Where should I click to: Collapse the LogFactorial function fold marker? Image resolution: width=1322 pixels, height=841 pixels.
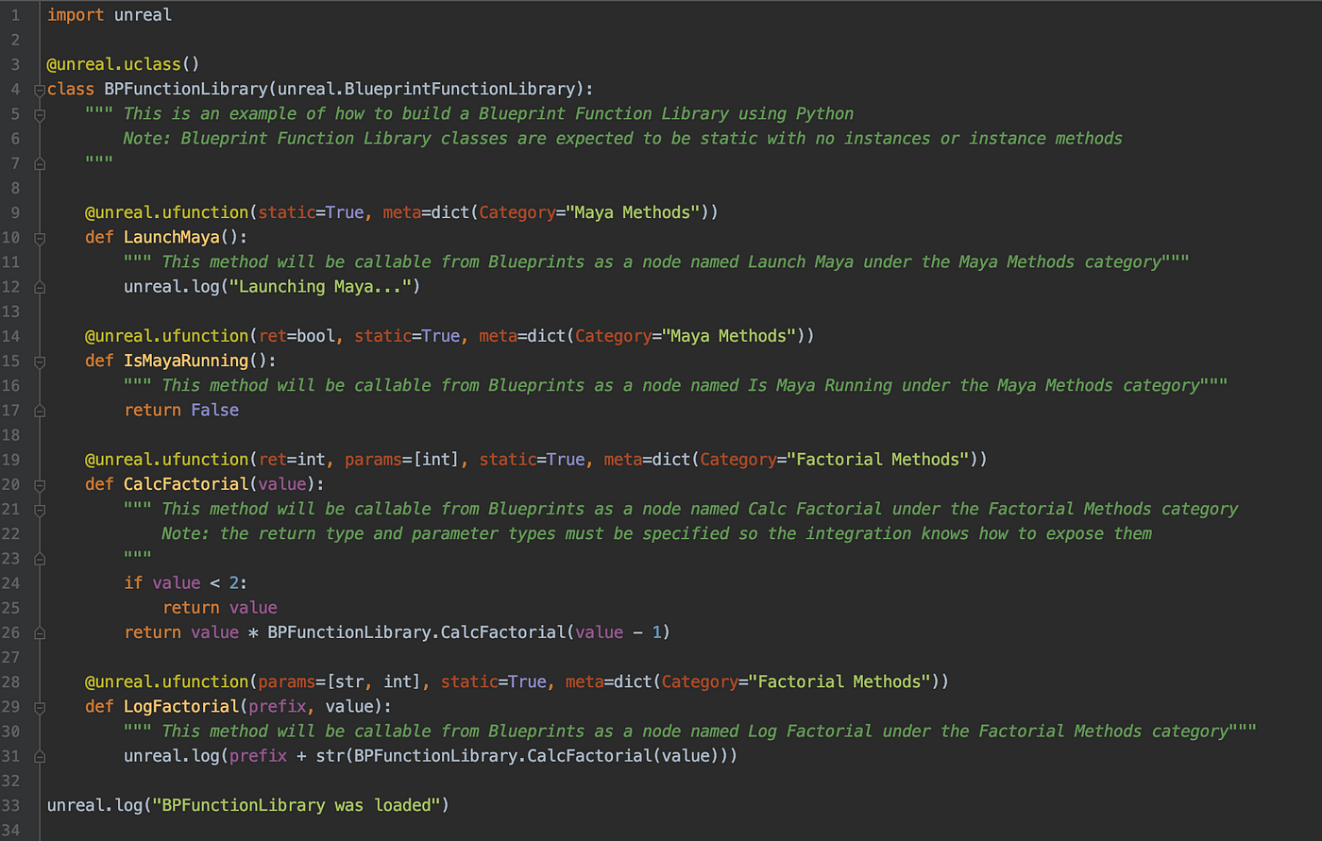point(40,707)
